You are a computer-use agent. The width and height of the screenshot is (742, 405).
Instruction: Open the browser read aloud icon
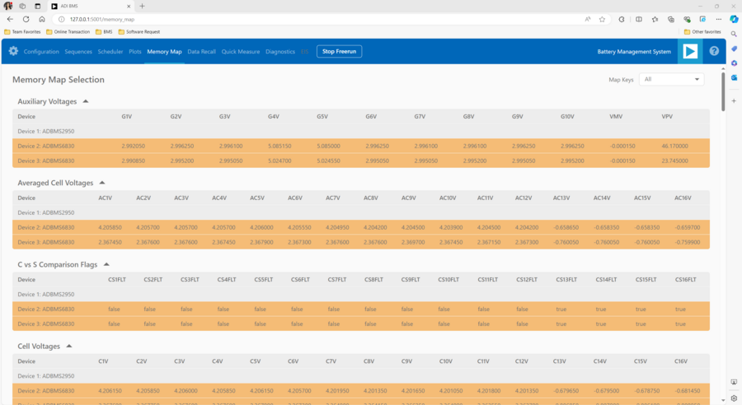[587, 18]
